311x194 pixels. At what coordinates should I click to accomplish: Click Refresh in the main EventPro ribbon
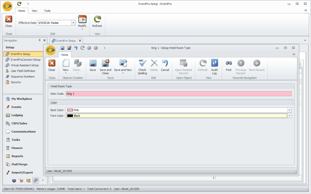click(x=97, y=21)
